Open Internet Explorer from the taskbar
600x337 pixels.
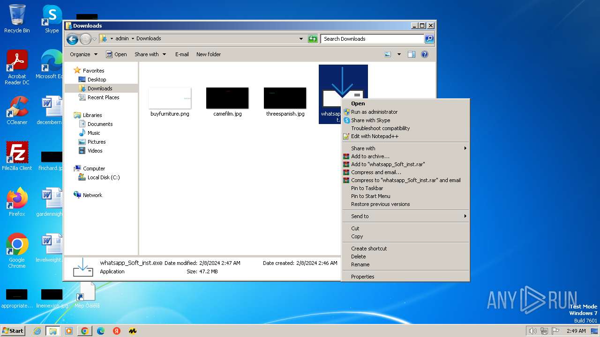click(37, 331)
